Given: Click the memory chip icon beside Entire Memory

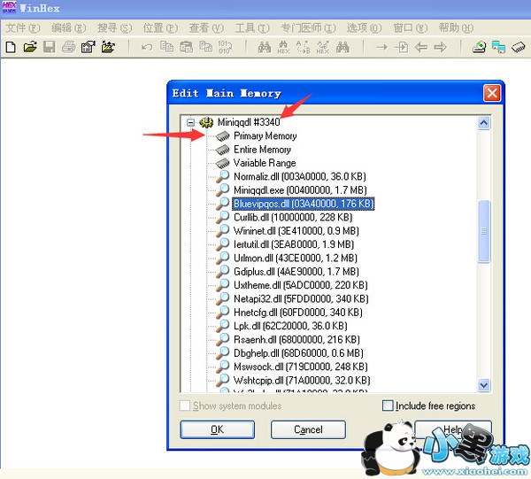Looking at the screenshot, I should [x=223, y=150].
